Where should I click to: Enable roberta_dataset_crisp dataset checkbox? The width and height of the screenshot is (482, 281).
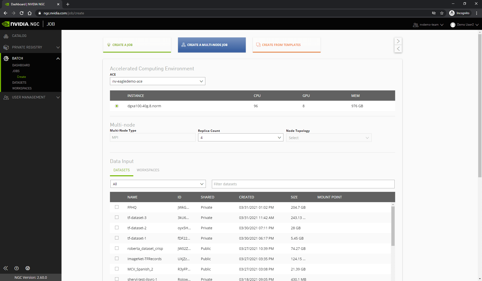117,248
